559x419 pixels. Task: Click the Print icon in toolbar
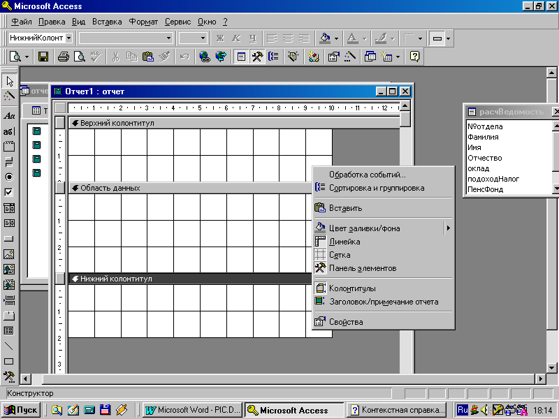[x=64, y=57]
